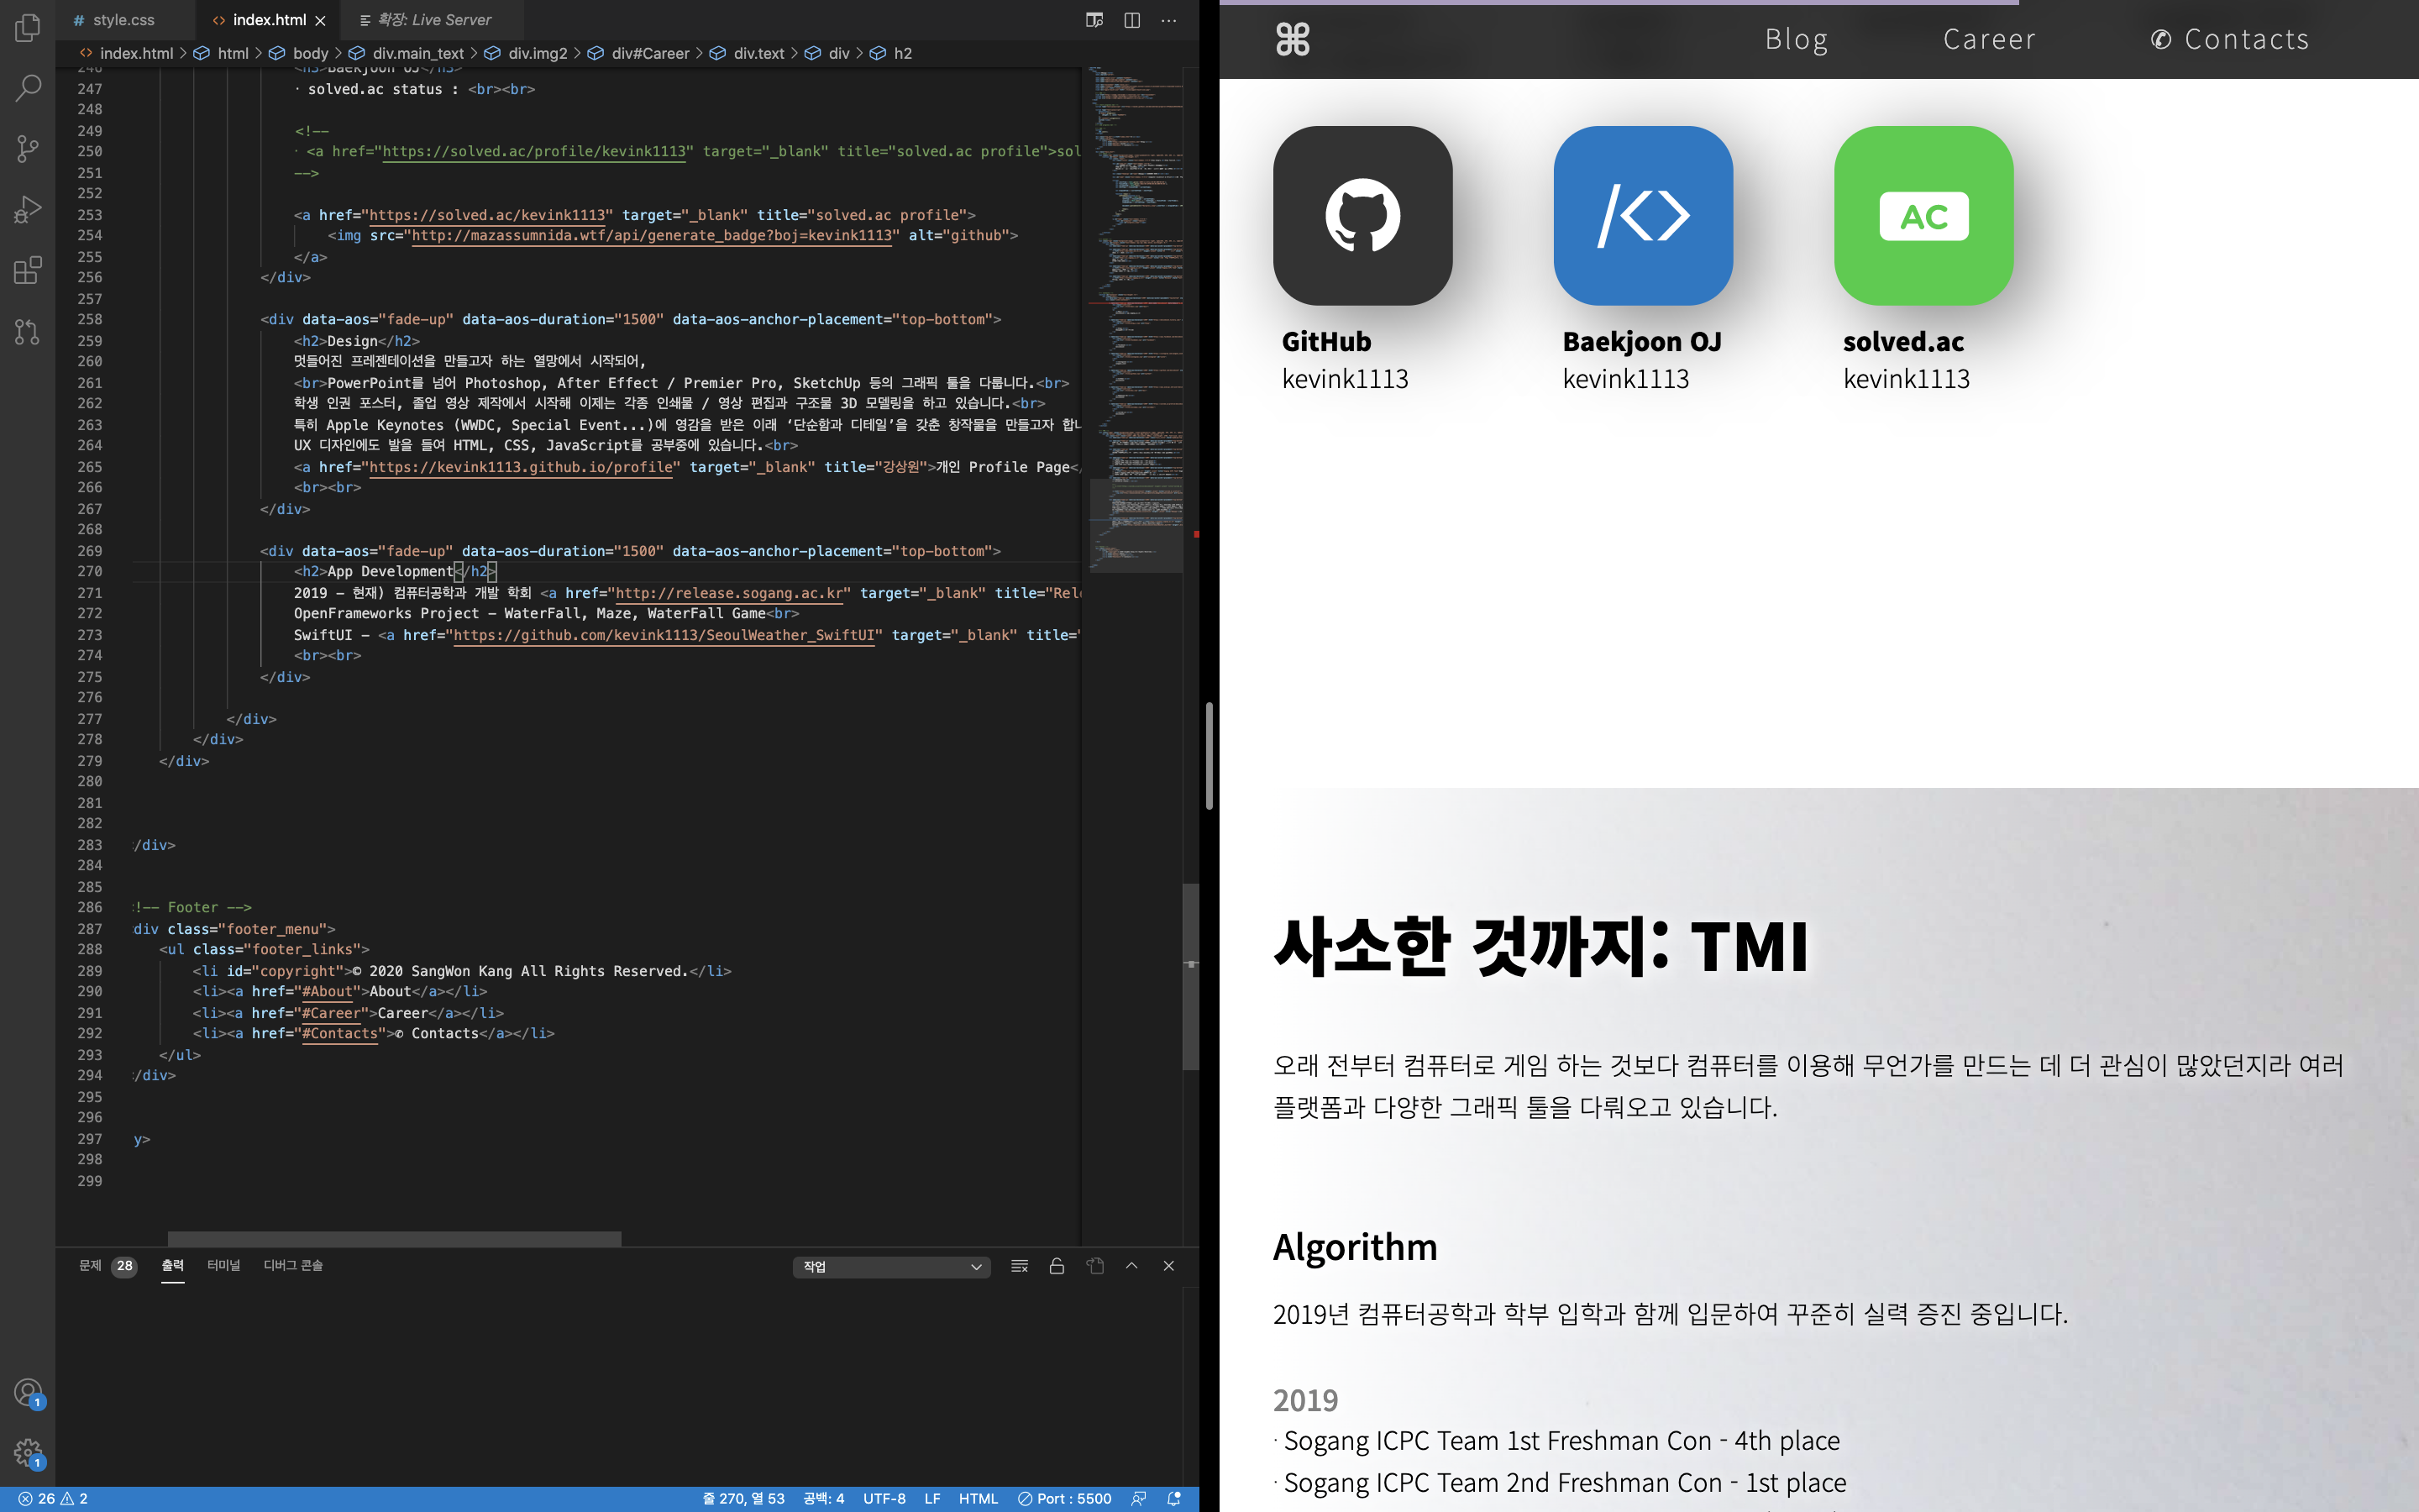Switch to the 터미널 panel tab

tap(223, 1265)
